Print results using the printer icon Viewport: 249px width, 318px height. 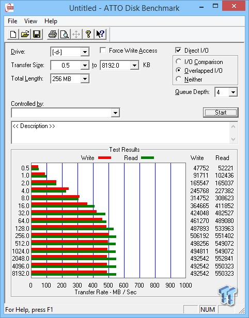click(53, 34)
